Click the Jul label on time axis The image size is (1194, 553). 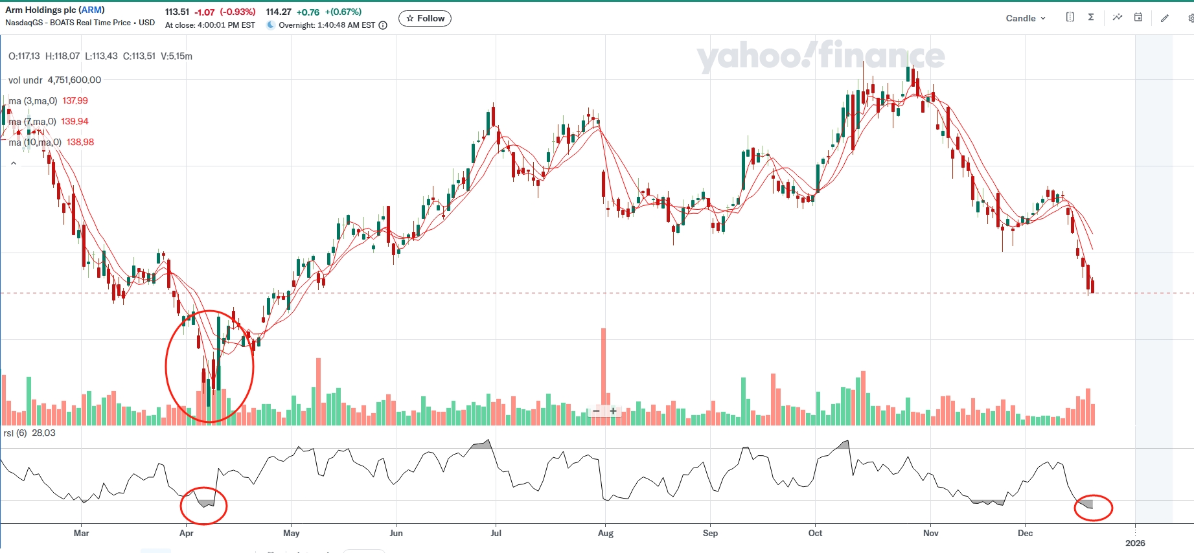pos(496,533)
